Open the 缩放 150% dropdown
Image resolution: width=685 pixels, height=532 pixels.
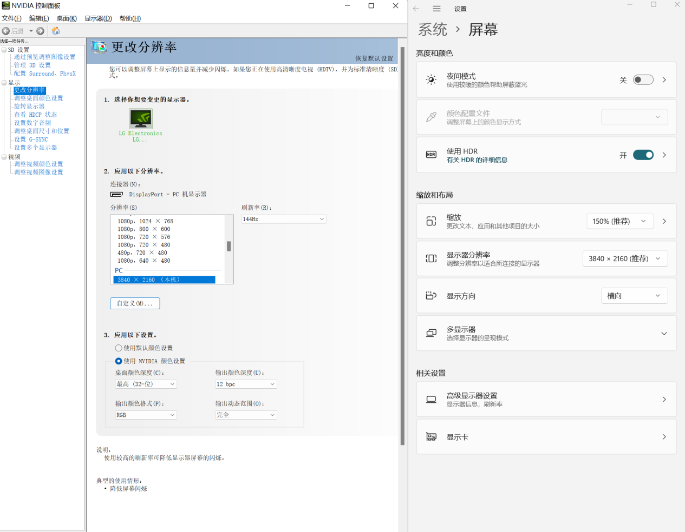[x=620, y=221]
